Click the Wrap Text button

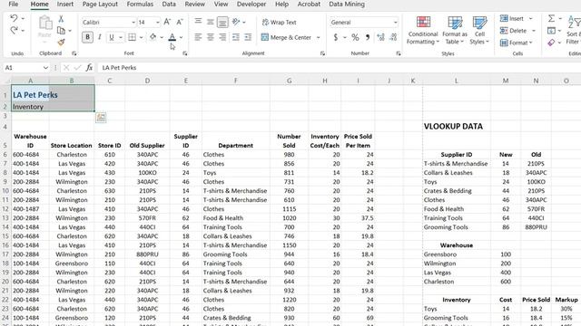click(x=280, y=22)
